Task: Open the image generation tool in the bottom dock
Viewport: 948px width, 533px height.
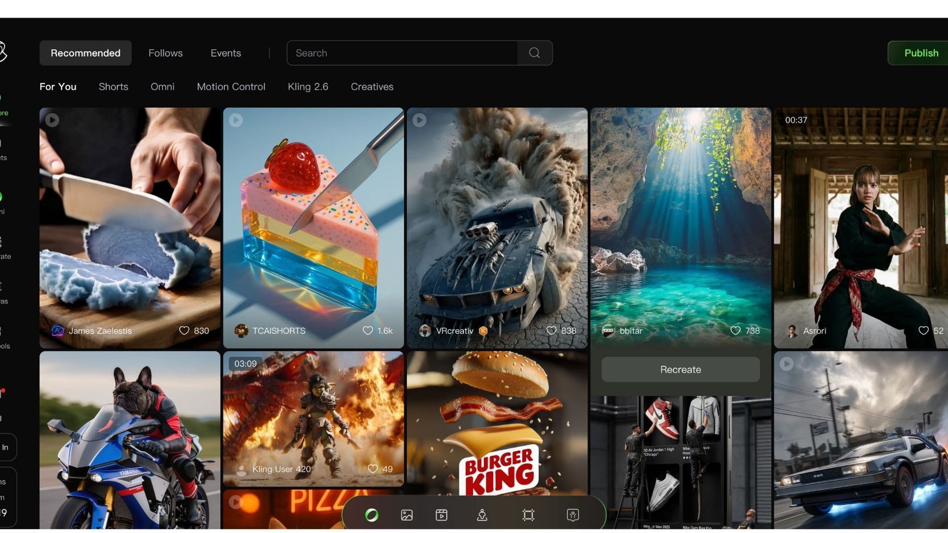Action: tap(406, 515)
